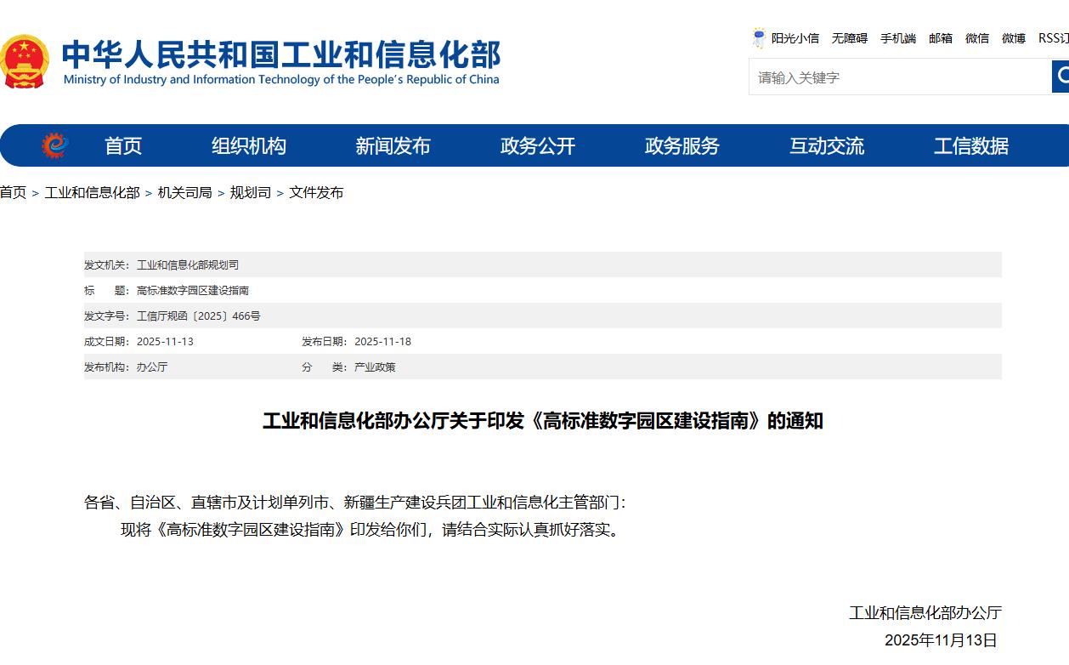Open the 无障碍 accessibility link

849,38
